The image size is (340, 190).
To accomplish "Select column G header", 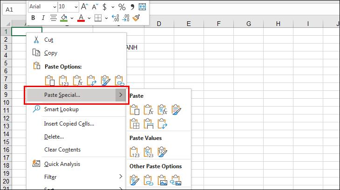I will (249, 24).
